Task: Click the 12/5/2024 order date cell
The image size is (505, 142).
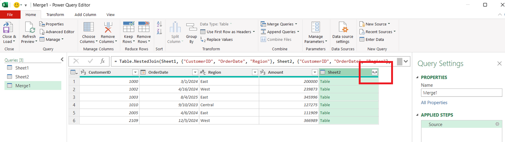Action: click(169, 121)
